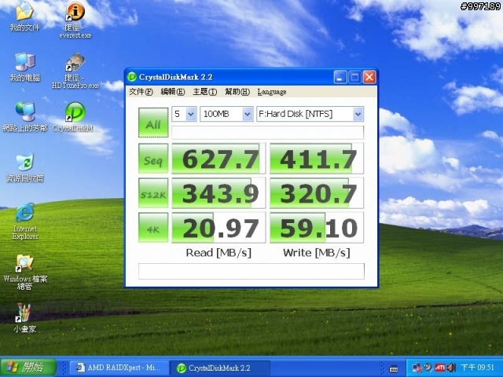503x377 pixels.
Task: Close the CrystalDiskMark window
Action: pos(369,77)
